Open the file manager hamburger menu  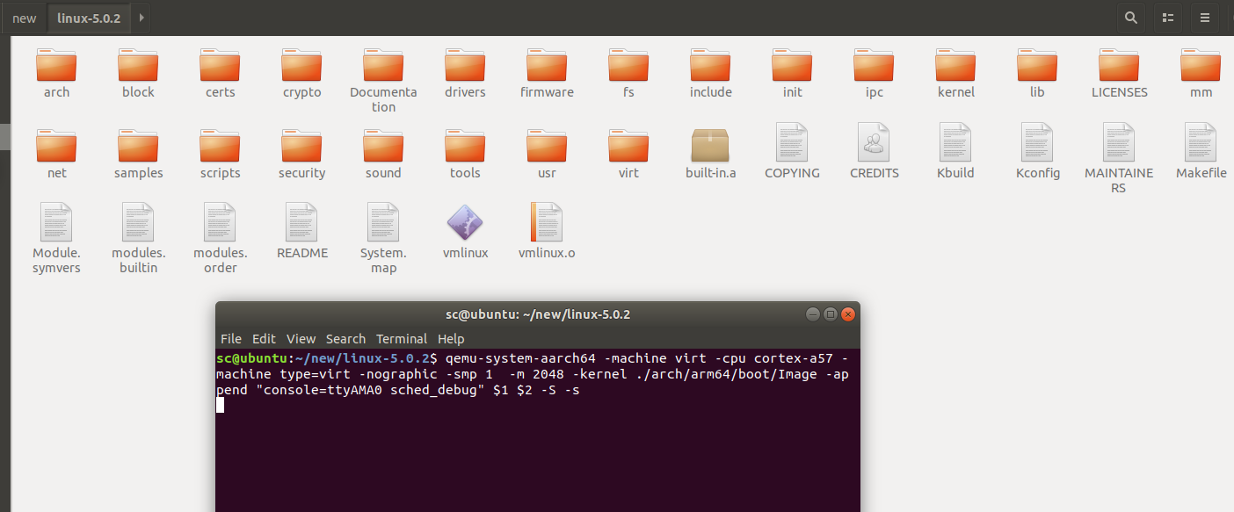(x=1205, y=18)
